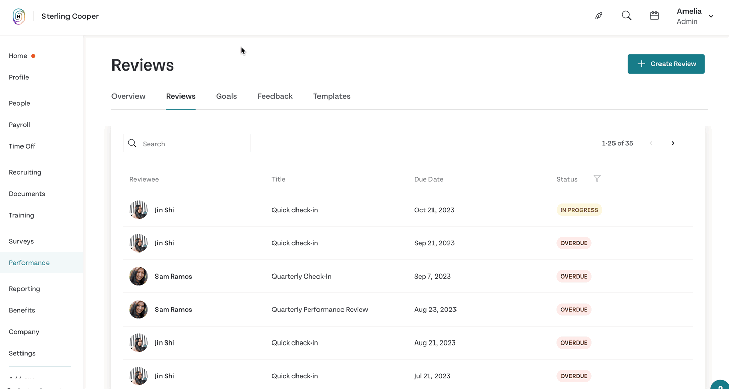Click the Status column filter icon
This screenshot has height=389, width=729.
[597, 179]
